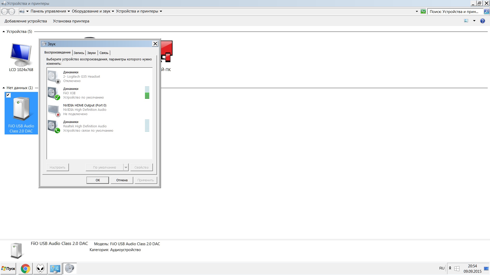Screen dimensions: 490x275
Task: Toggle the checkbox on FiiO USB Audio DAC
Action: [8, 95]
